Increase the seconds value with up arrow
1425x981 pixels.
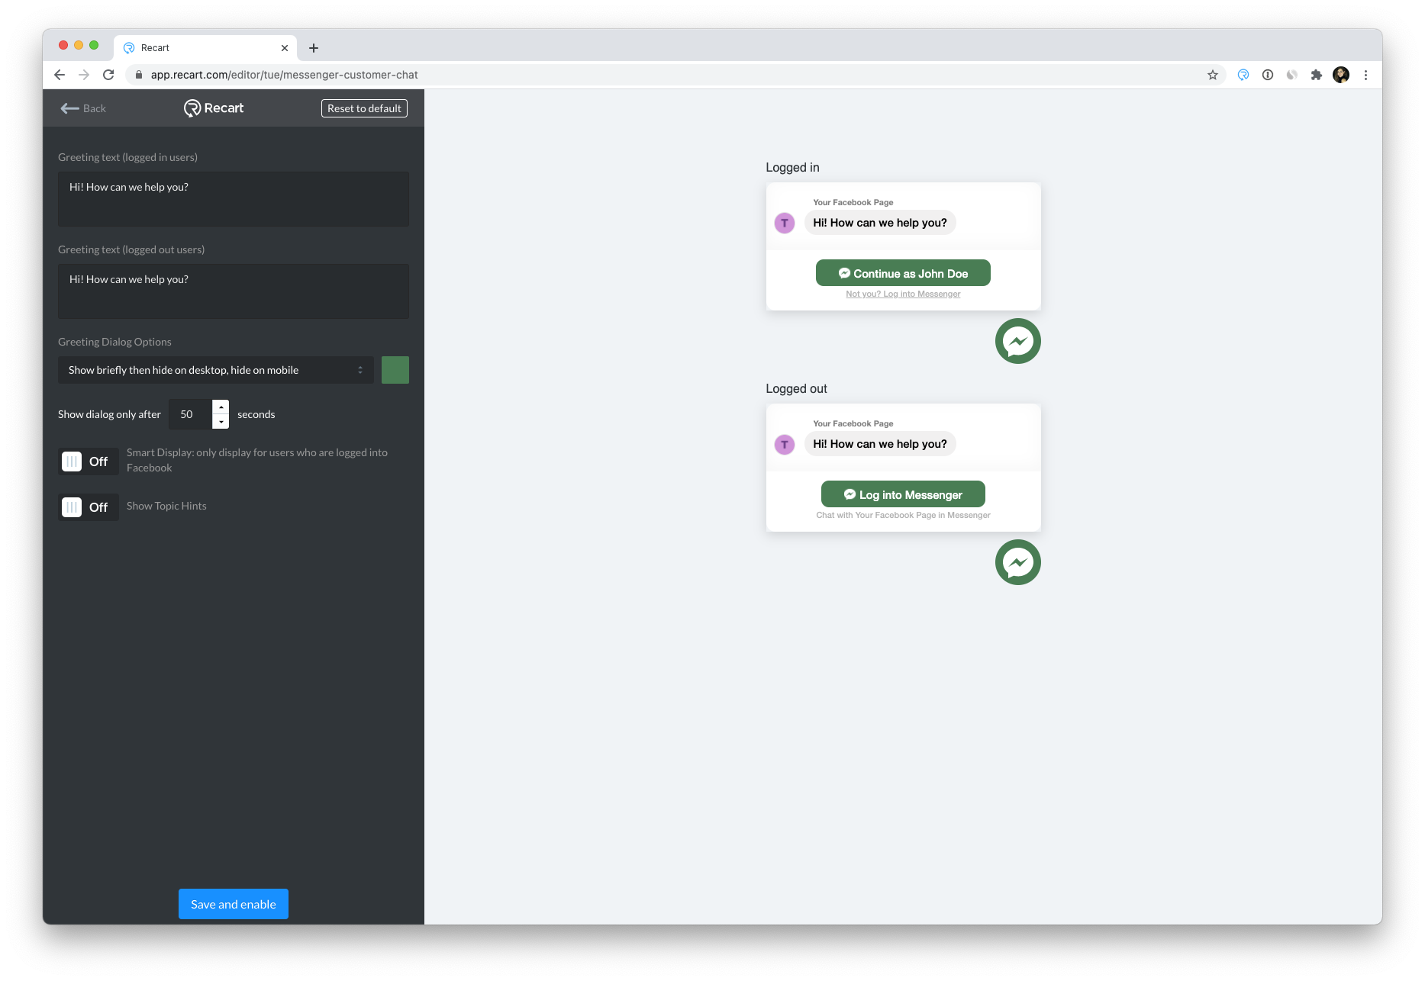(221, 407)
